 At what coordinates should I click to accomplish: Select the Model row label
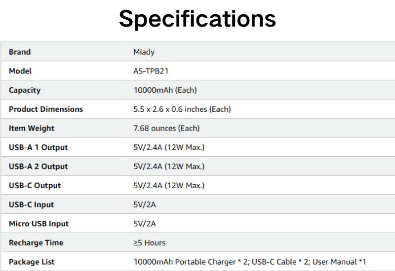20,71
